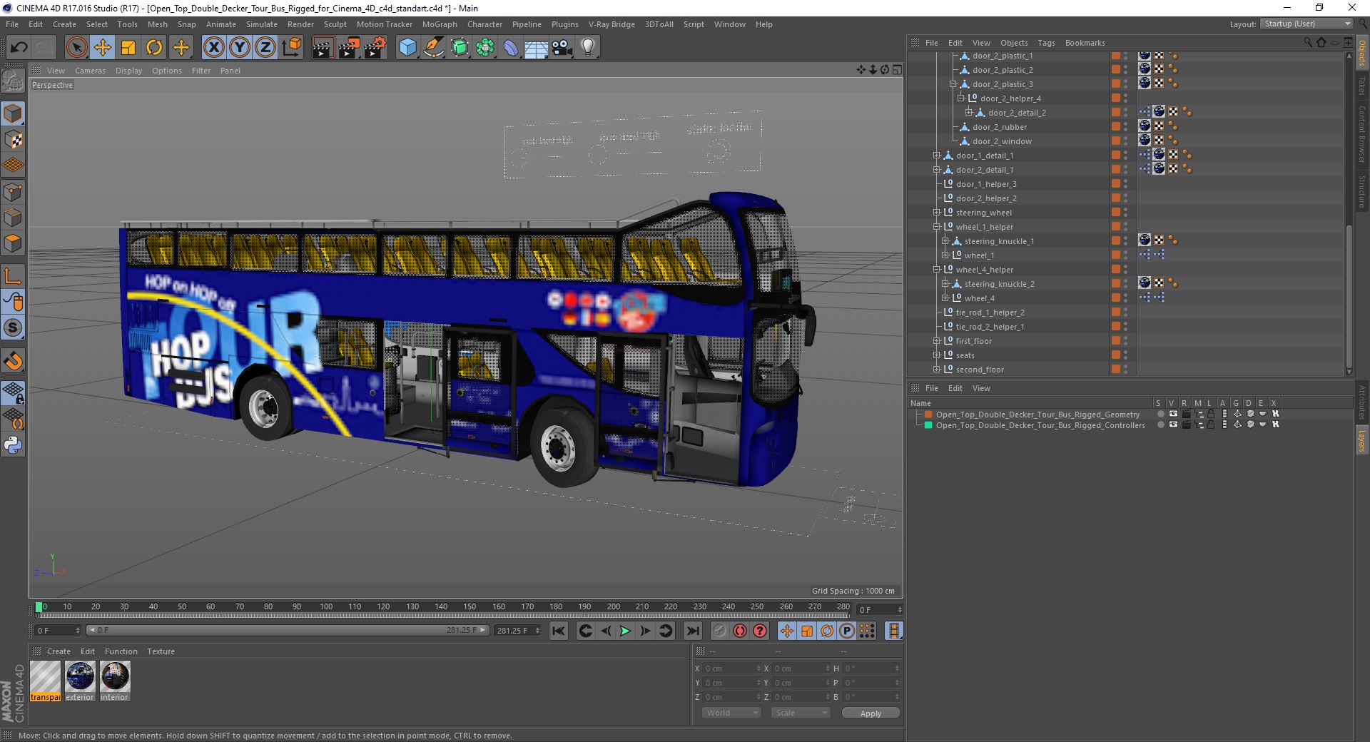This screenshot has width=1370, height=742.
Task: Click the Rigged_Geometry layer color swatch
Action: click(928, 415)
